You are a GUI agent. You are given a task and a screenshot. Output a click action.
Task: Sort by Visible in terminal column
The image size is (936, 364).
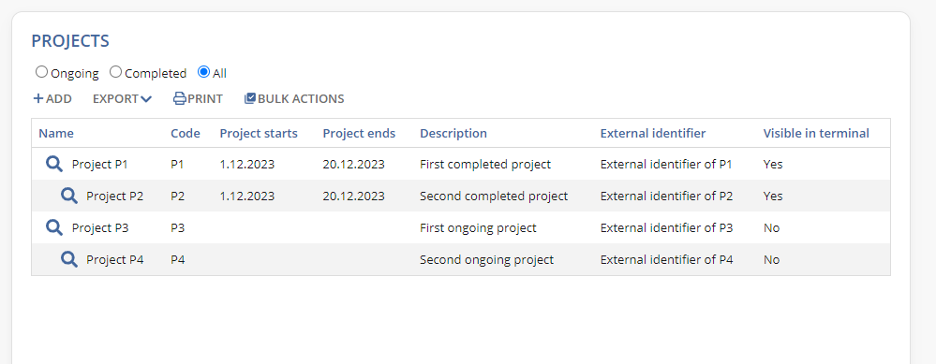tap(816, 134)
